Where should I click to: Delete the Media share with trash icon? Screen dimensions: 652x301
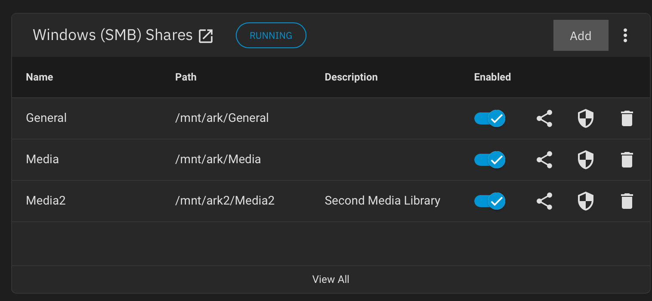tap(627, 160)
